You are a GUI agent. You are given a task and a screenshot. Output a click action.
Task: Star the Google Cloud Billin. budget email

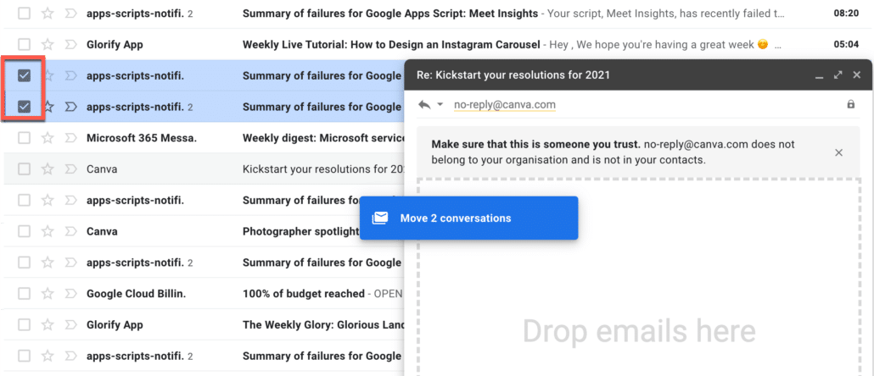48,294
